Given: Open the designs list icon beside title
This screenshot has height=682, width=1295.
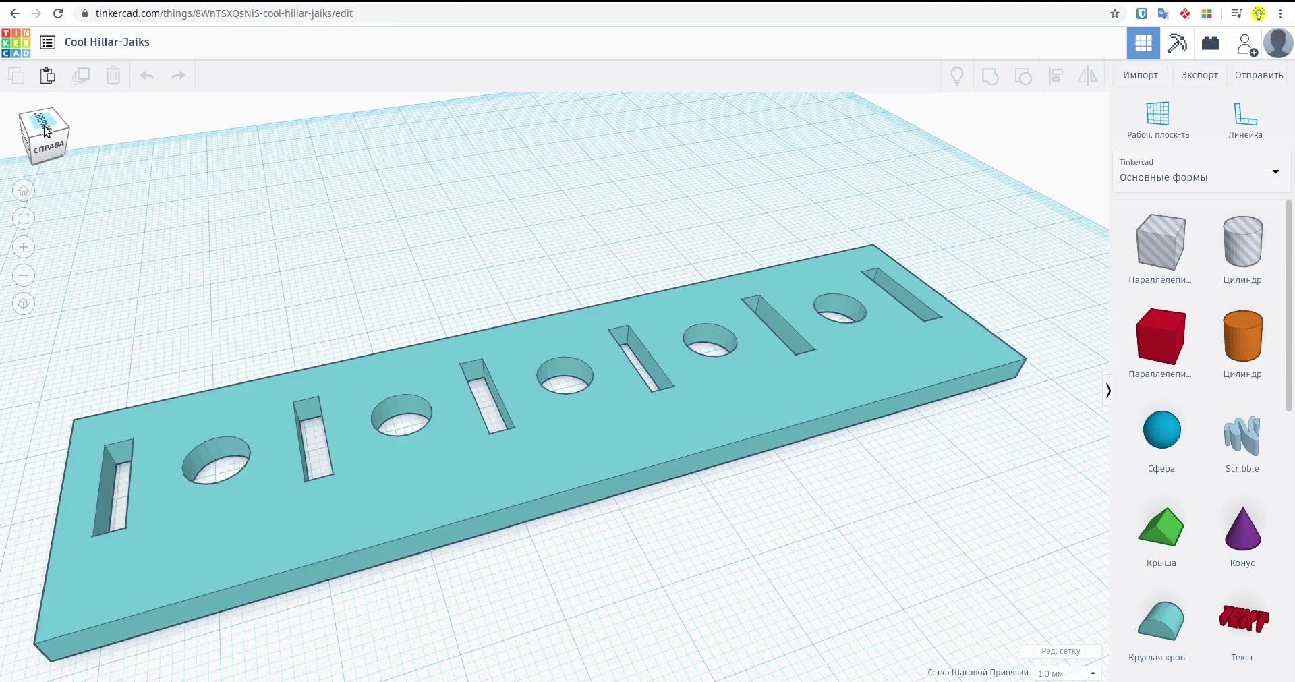Looking at the screenshot, I should 47,42.
